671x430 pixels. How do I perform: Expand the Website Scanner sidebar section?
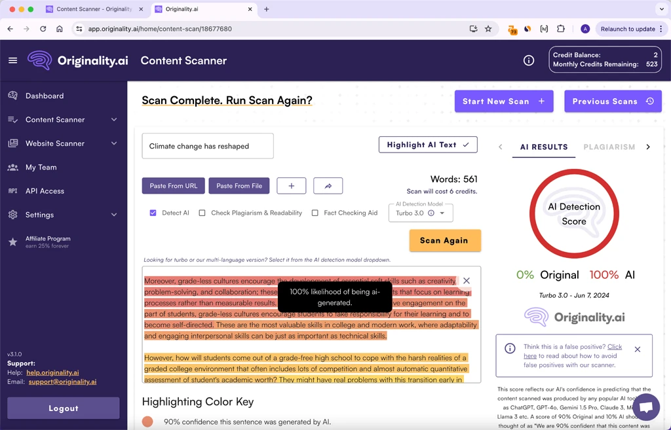(x=114, y=143)
